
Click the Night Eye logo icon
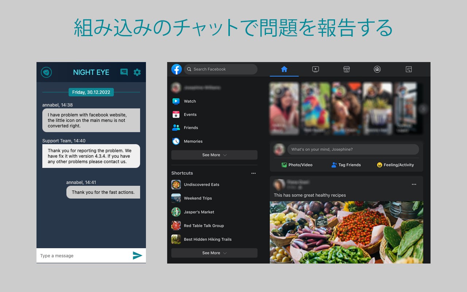click(46, 72)
